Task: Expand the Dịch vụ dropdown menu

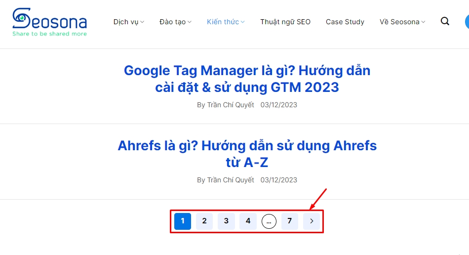Action: click(x=129, y=22)
